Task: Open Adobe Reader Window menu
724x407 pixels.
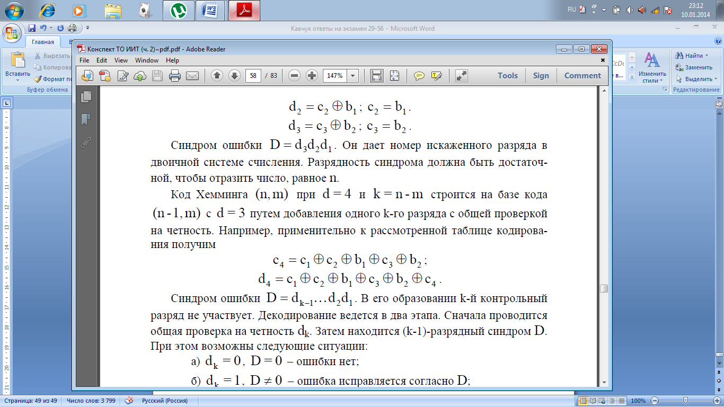Action: [x=147, y=60]
